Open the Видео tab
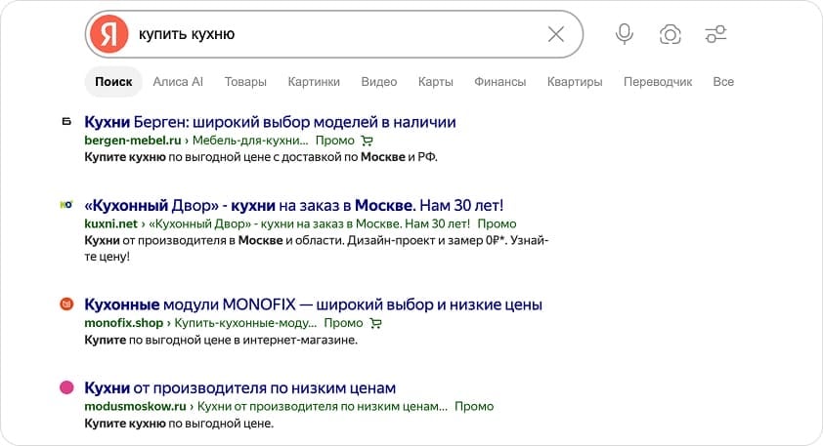823x446 pixels. (x=379, y=82)
